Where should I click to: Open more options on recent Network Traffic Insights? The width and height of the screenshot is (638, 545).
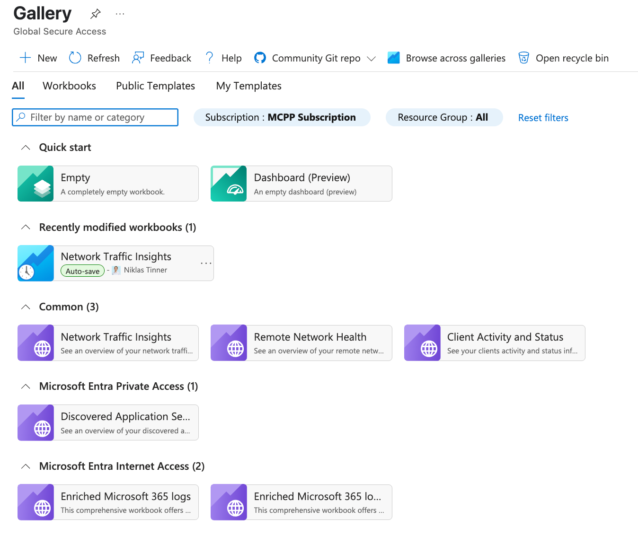coord(206,263)
